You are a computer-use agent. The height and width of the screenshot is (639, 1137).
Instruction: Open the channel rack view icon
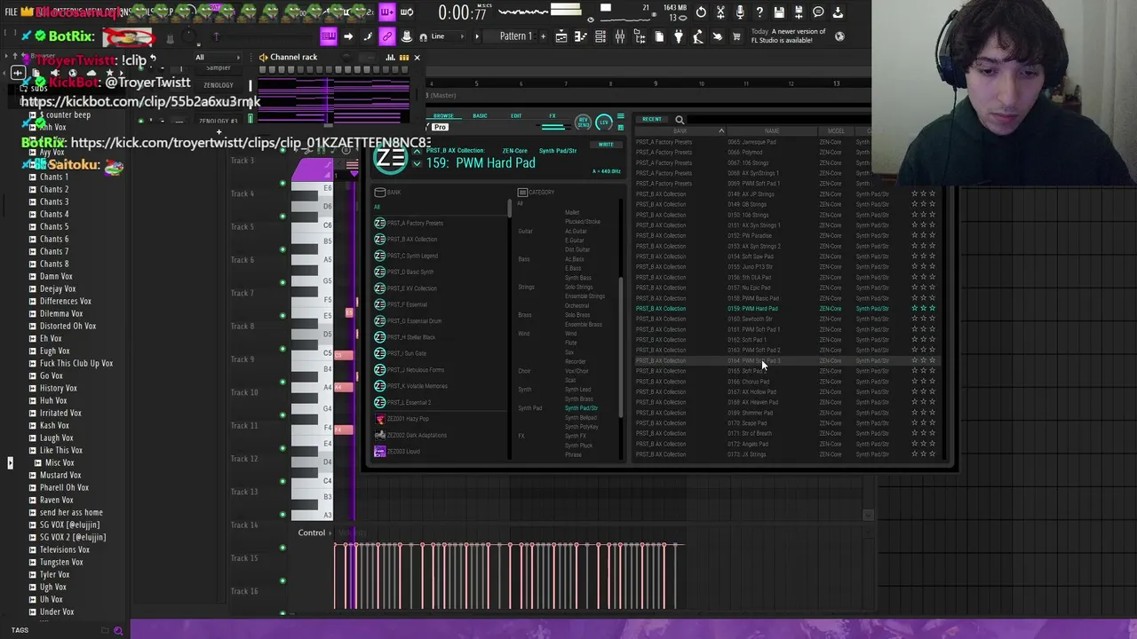click(600, 36)
